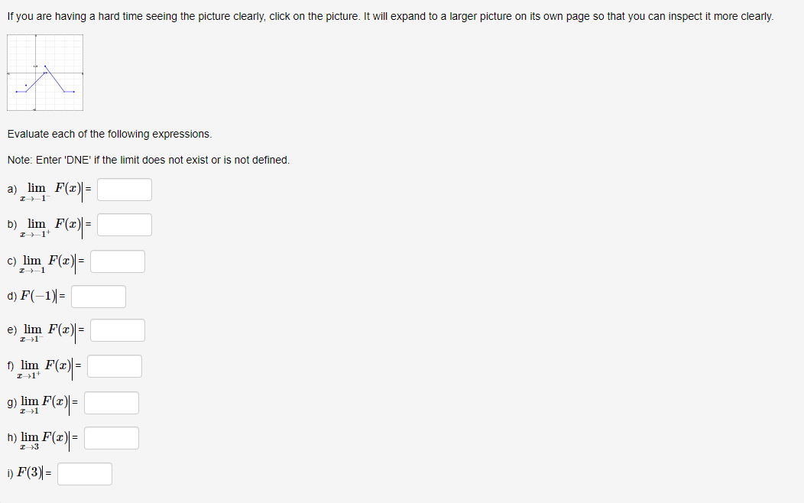Click the answer box for part e

click(118, 329)
